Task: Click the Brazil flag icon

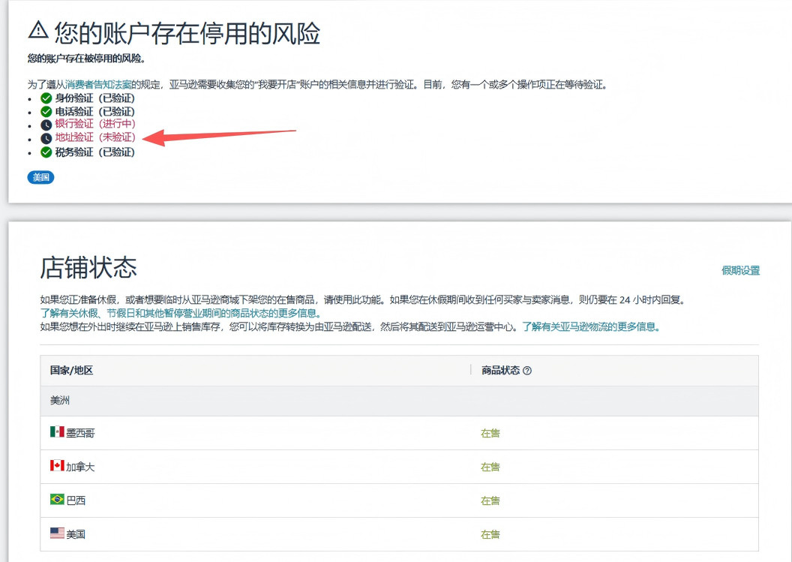Action: pos(57,500)
